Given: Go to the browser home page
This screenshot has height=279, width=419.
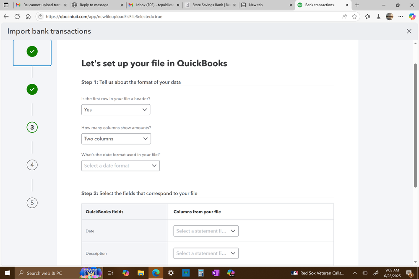Looking at the screenshot, I should [x=28, y=17].
